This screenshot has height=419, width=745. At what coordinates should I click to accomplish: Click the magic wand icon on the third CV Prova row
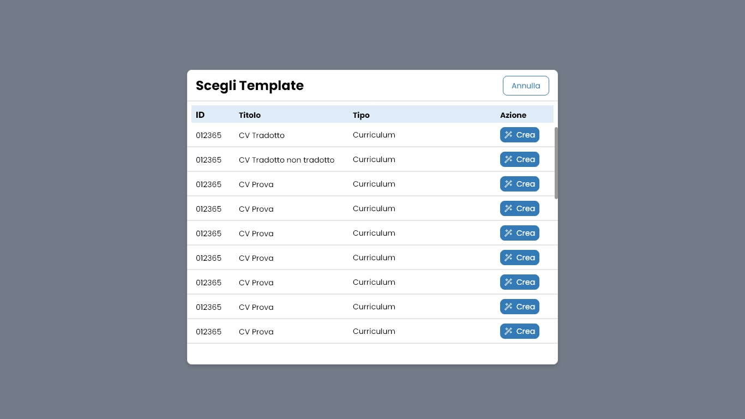coord(508,233)
